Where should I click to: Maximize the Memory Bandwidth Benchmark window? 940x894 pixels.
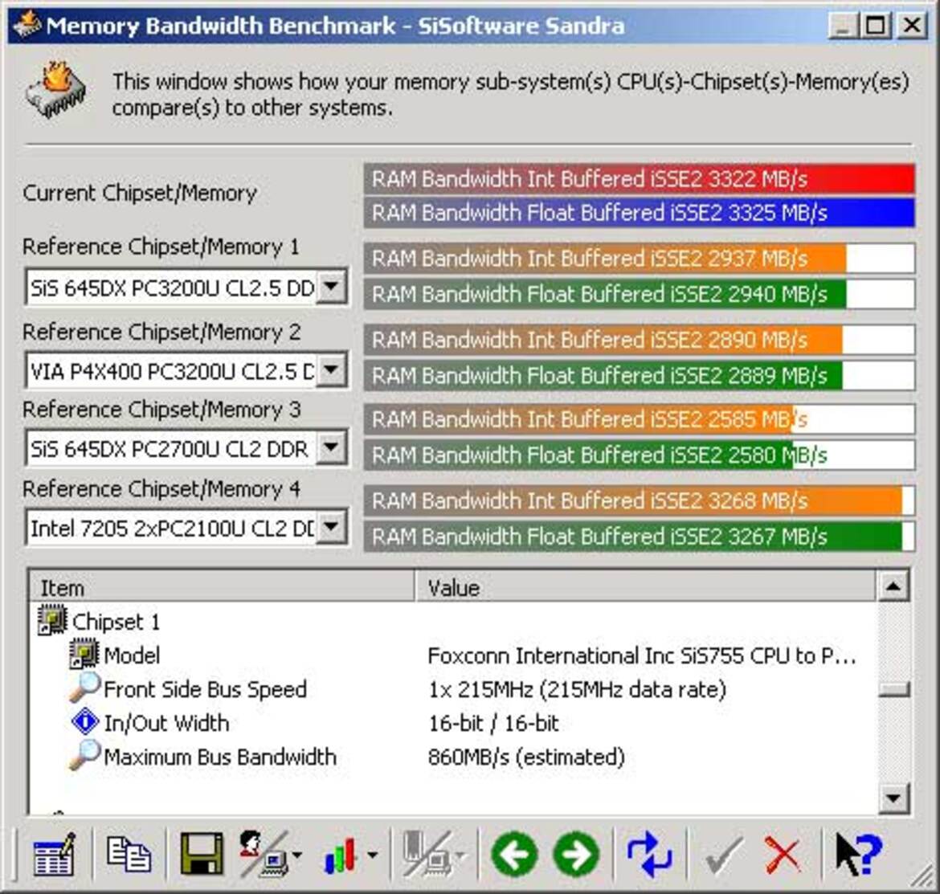click(875, 25)
